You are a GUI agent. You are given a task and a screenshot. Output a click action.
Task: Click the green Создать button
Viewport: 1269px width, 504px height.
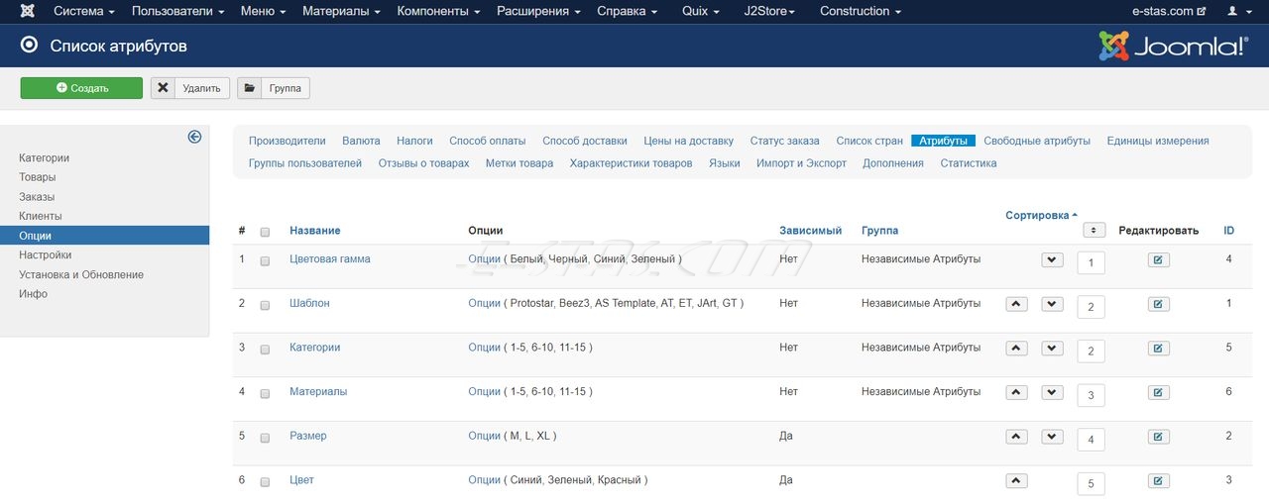pos(81,88)
